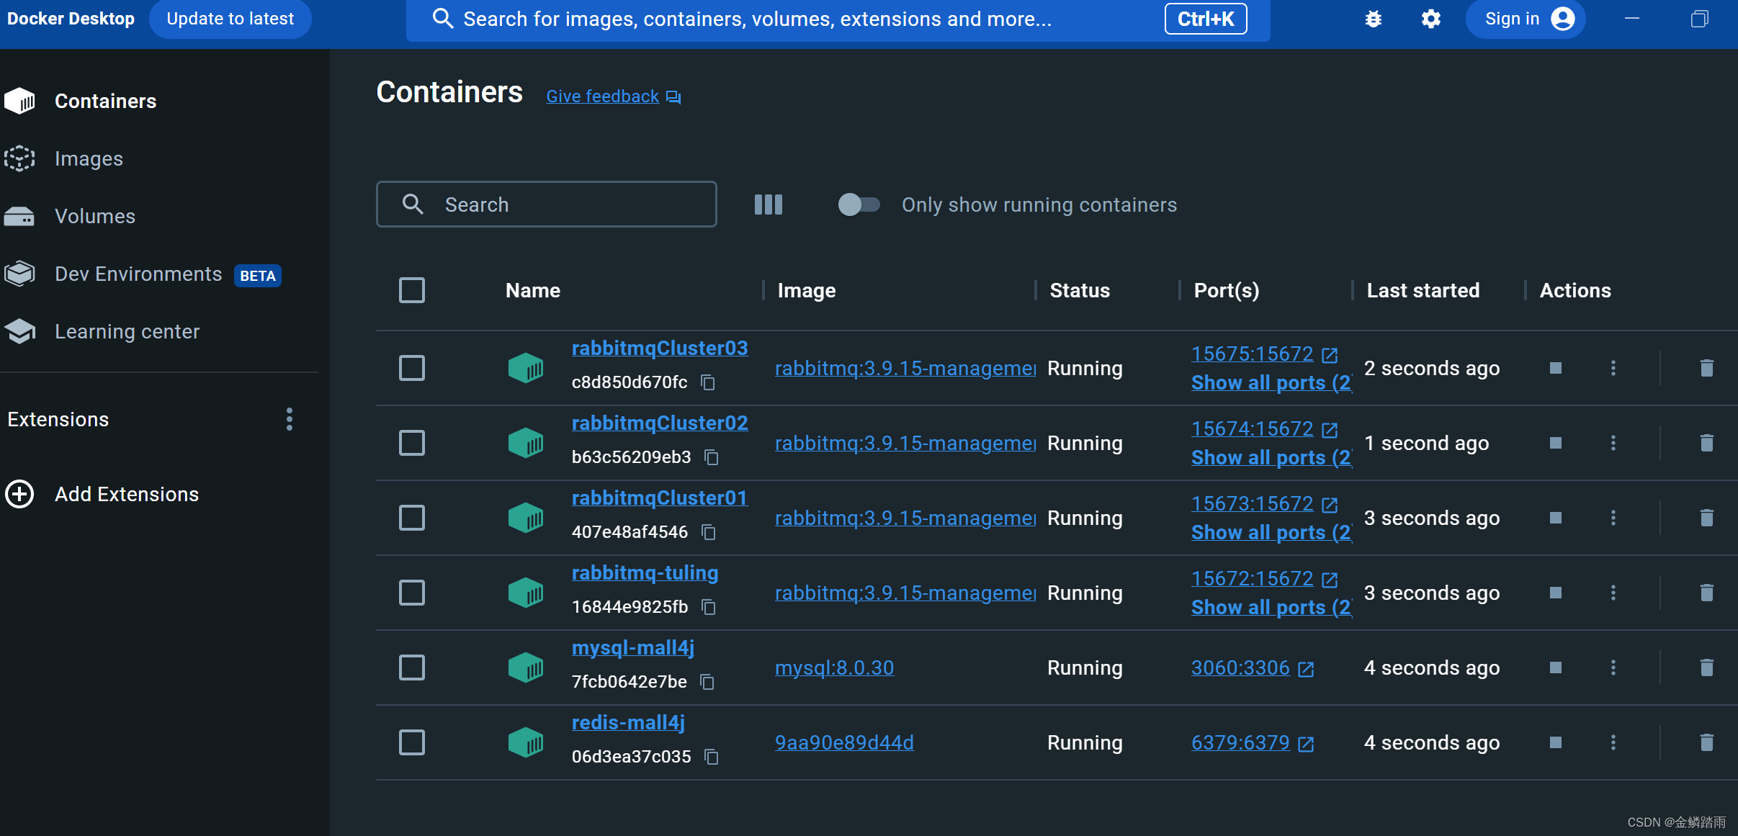The image size is (1738, 836).
Task: Delete the rabbitmqCluster01 container
Action: tap(1706, 518)
